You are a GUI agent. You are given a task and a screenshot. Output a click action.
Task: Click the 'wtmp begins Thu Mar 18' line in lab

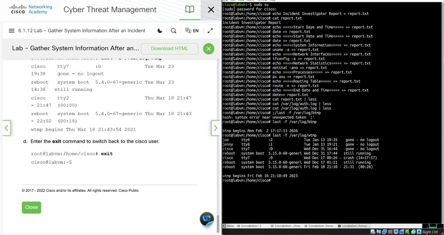coord(84,129)
